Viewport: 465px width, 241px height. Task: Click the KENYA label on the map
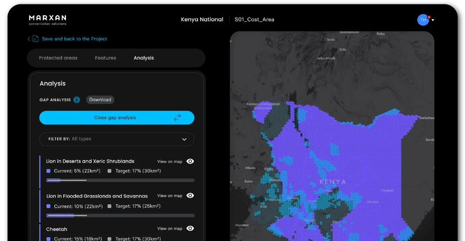pos(333,182)
